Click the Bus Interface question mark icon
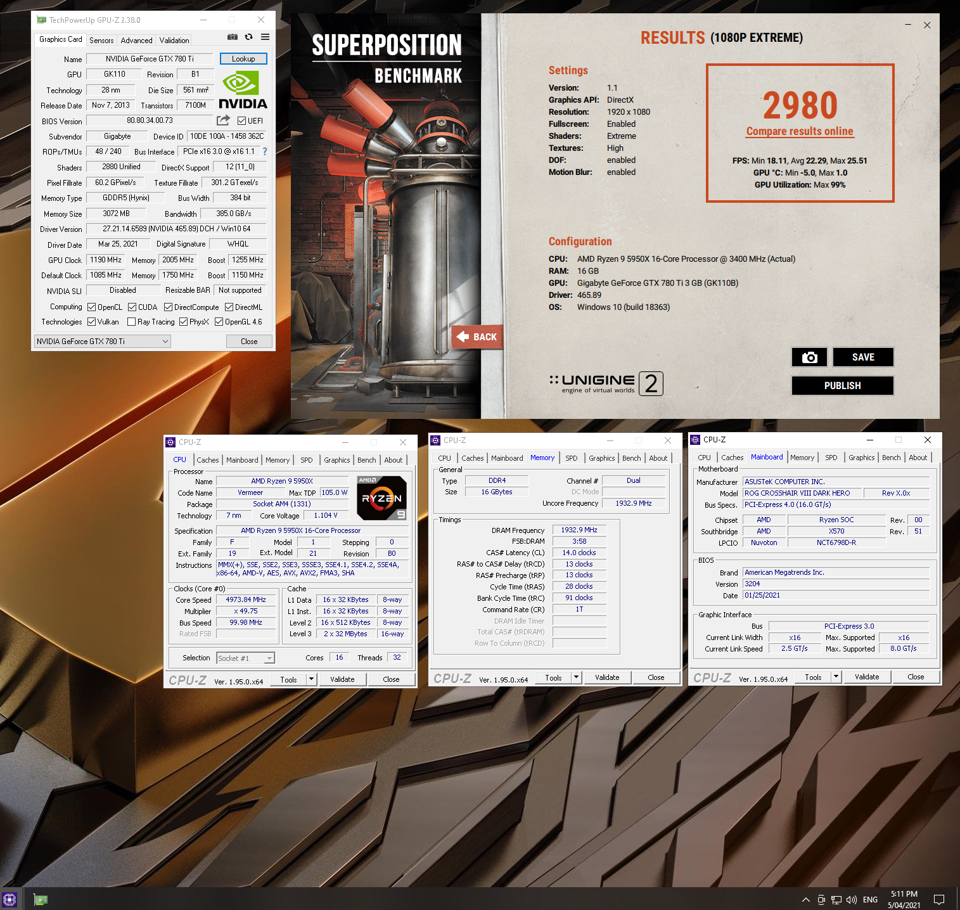Image resolution: width=960 pixels, height=910 pixels. (265, 151)
